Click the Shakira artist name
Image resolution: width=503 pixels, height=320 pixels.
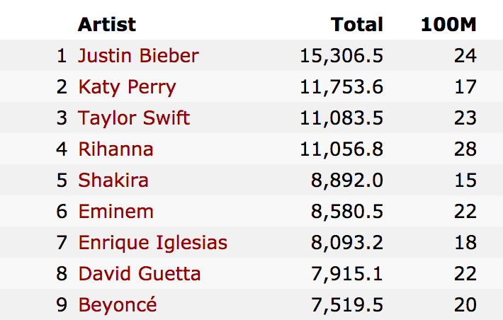click(113, 180)
